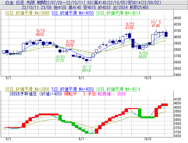The height and width of the screenshot is (143, 188).
Task: Click the 3段抜き新値足 (終値)=4050 label
Action: (36, 94)
